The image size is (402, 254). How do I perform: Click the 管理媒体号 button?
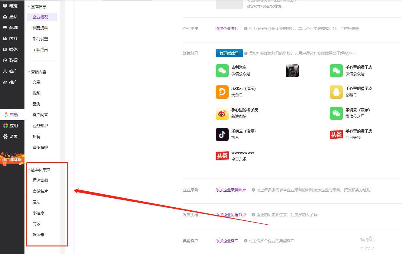[229, 53]
